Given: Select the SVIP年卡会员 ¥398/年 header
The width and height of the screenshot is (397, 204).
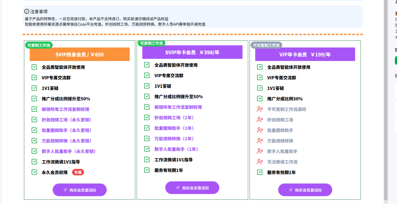Looking at the screenshot, I should click(x=192, y=52).
